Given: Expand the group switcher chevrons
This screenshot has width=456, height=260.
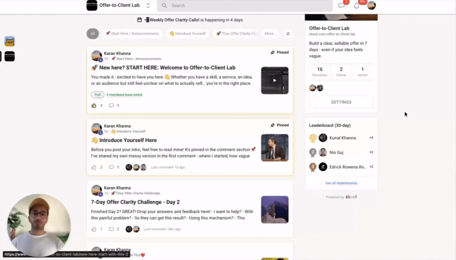Looking at the screenshot, I should 148,5.
